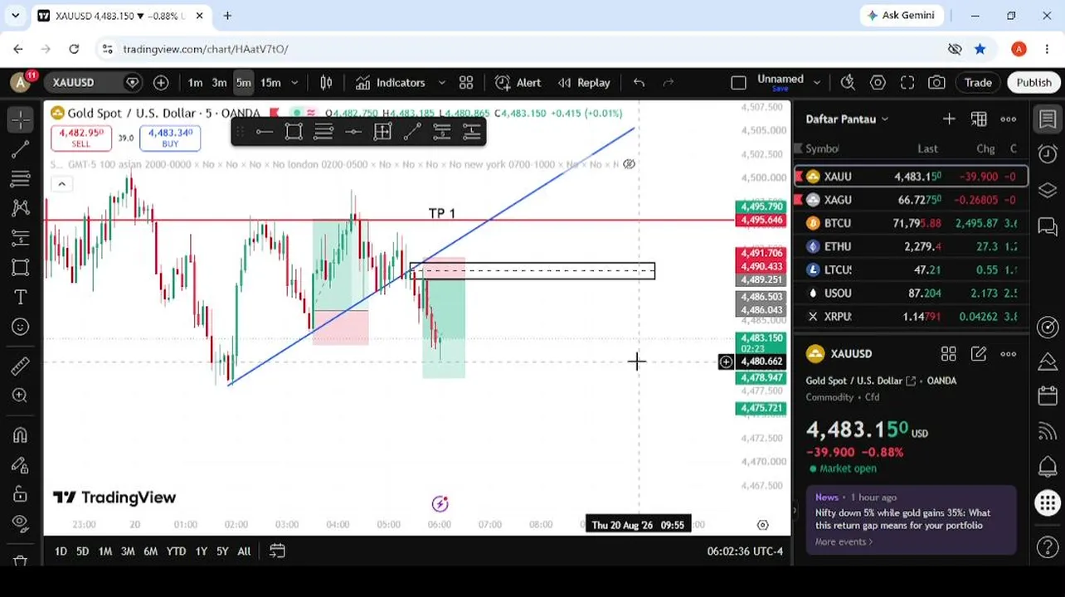Switch to the 15m timeframe
1065x597 pixels.
tap(270, 83)
